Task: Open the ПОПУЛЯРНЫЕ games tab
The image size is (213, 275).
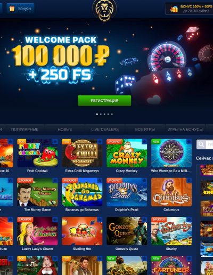Action: pos(24,130)
